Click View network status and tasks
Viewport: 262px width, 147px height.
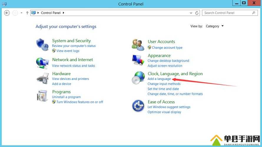pyautogui.click(x=73, y=66)
